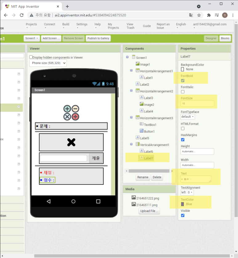Open the Chrome three-dot menu
This screenshot has width=238, height=258.
(x=233, y=15)
